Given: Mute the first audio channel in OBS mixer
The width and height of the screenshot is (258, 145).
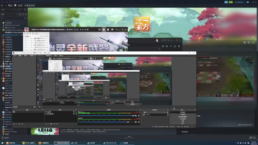Looking at the screenshot, I should tap(136, 116).
